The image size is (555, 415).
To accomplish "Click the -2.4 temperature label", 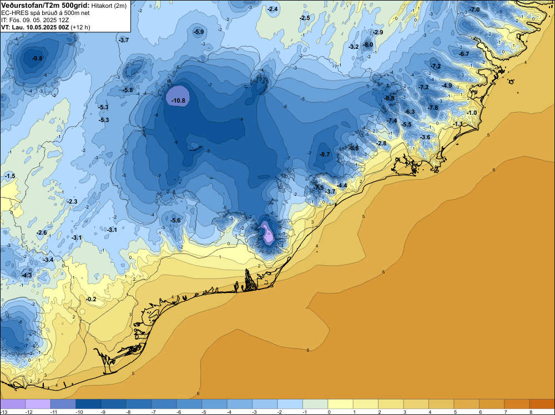I will click(x=273, y=9).
